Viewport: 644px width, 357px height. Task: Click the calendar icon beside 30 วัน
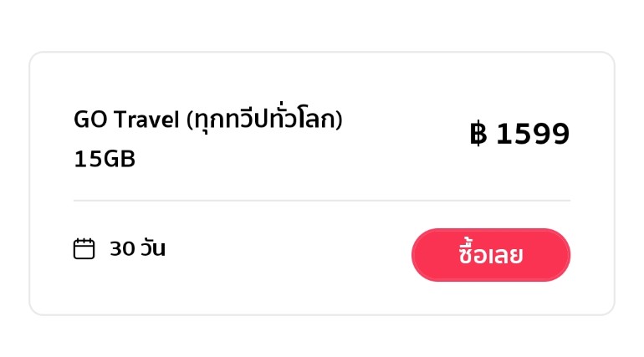point(84,248)
